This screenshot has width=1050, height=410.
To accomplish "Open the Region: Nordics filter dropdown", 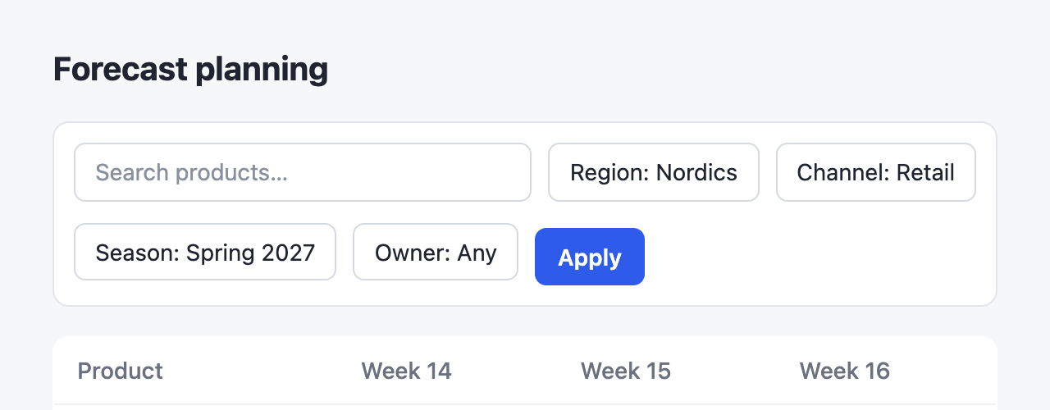I will pos(654,172).
